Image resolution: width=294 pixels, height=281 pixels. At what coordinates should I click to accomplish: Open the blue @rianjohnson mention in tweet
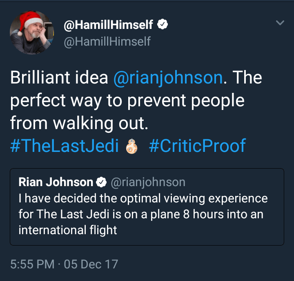167,78
